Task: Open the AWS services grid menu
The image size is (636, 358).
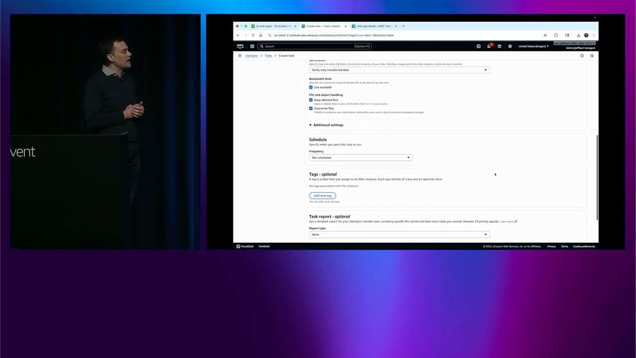Action: click(252, 46)
